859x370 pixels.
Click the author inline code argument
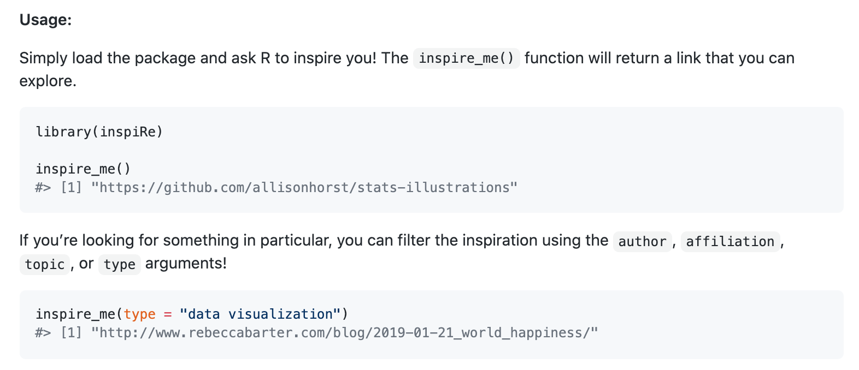point(642,241)
